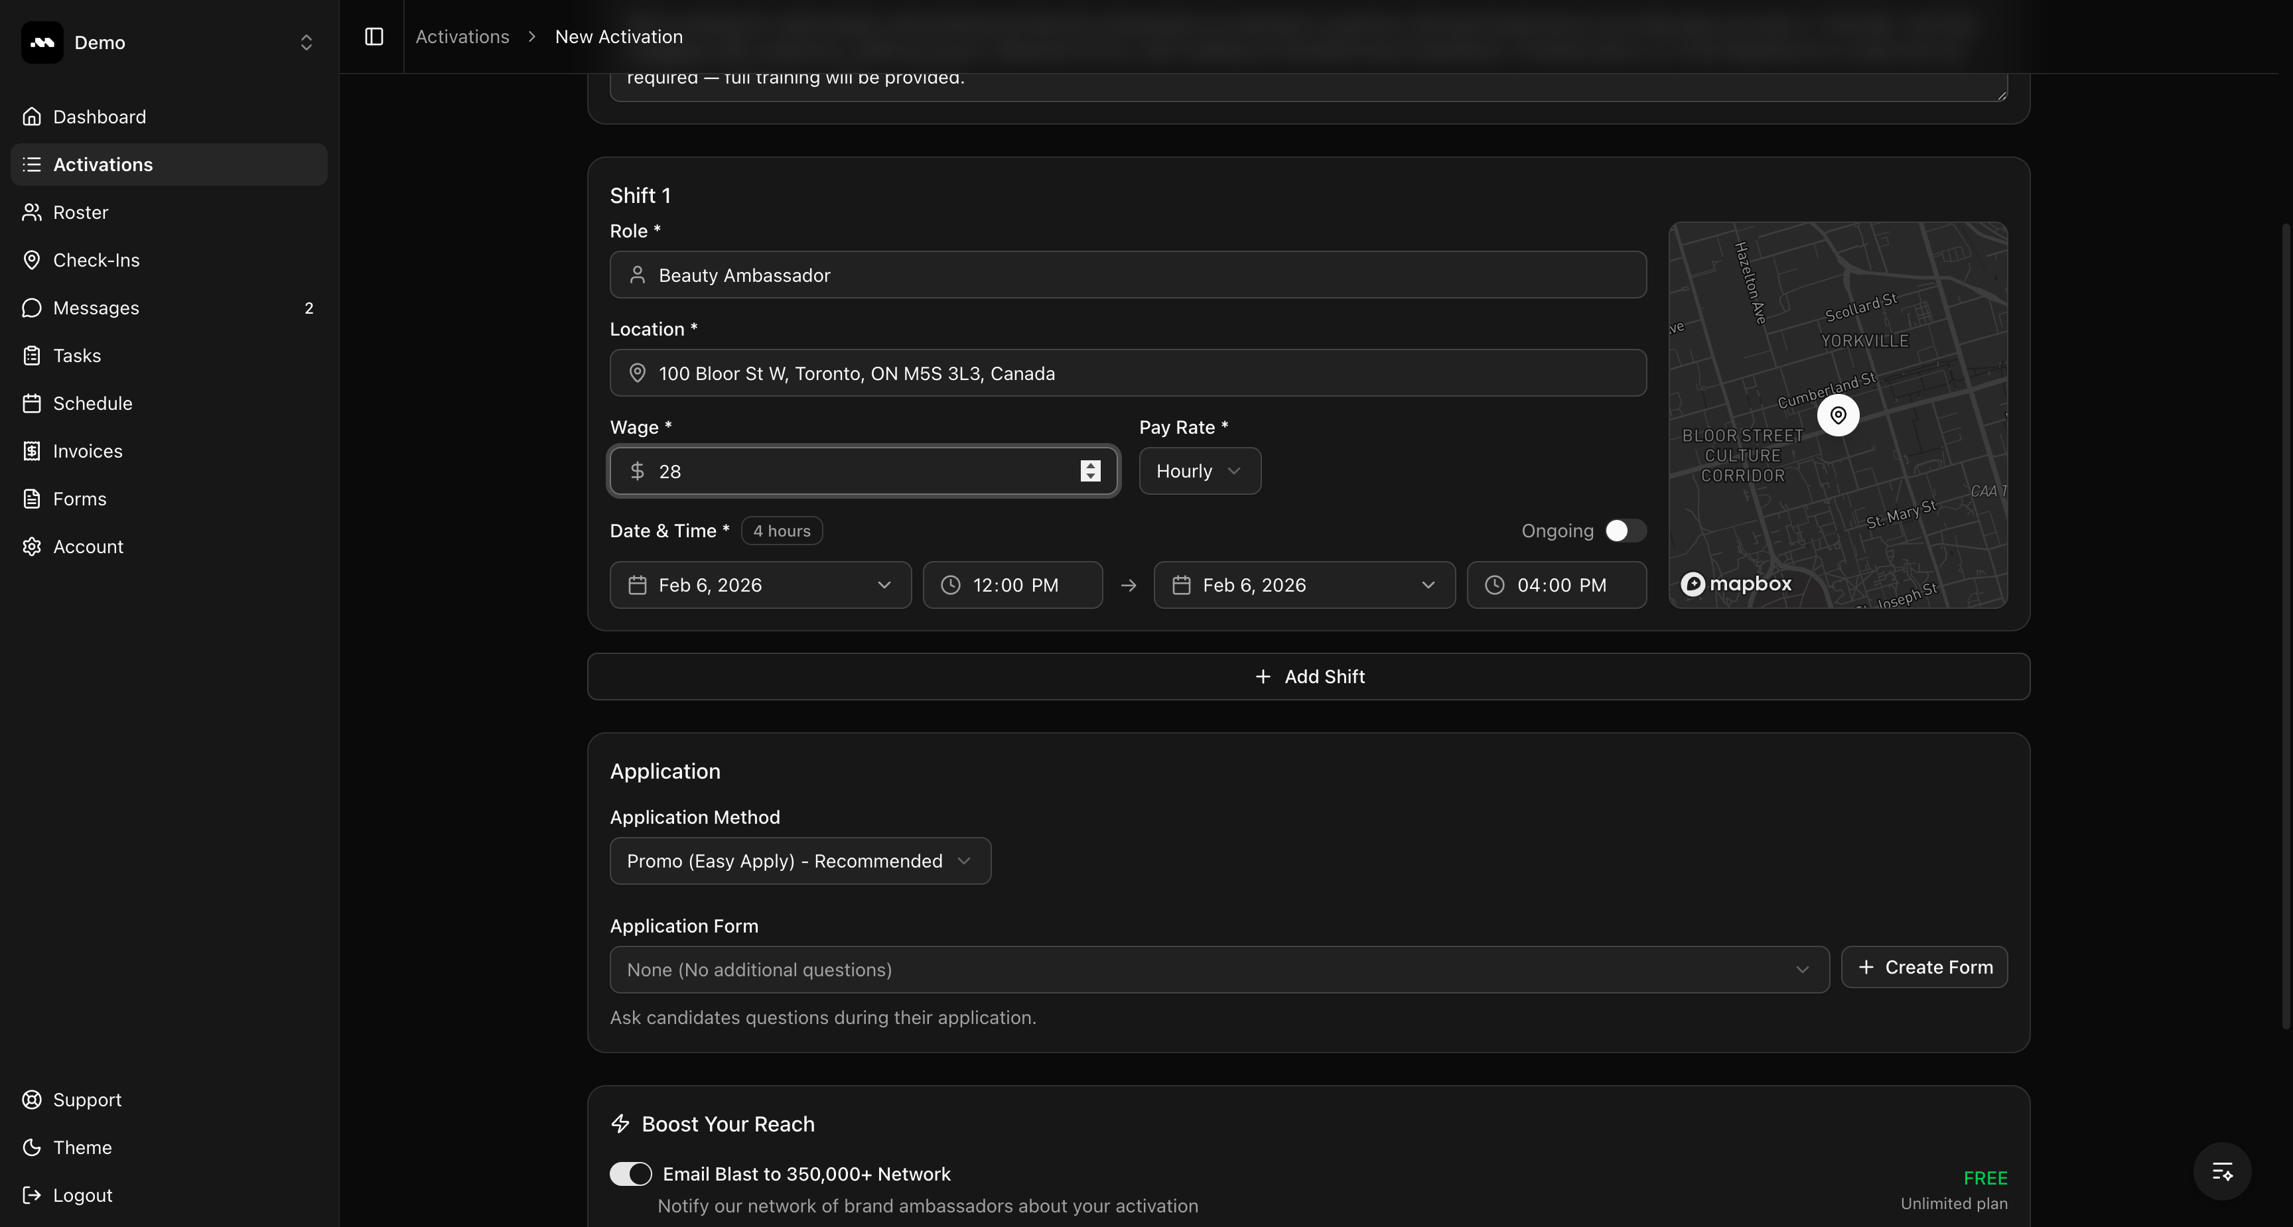This screenshot has height=1227, width=2293.
Task: Open the Theme switcher
Action: click(x=82, y=1147)
